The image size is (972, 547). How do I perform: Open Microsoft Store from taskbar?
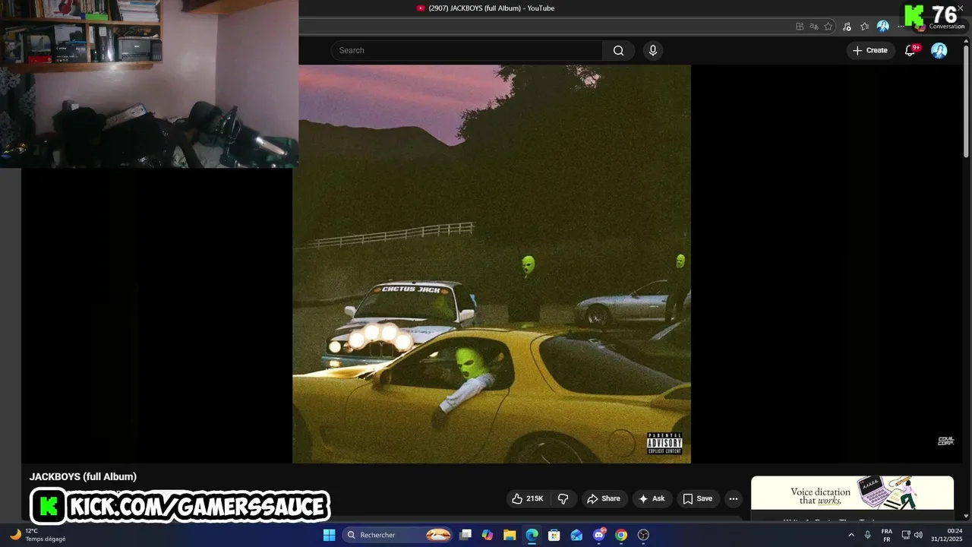(x=554, y=535)
